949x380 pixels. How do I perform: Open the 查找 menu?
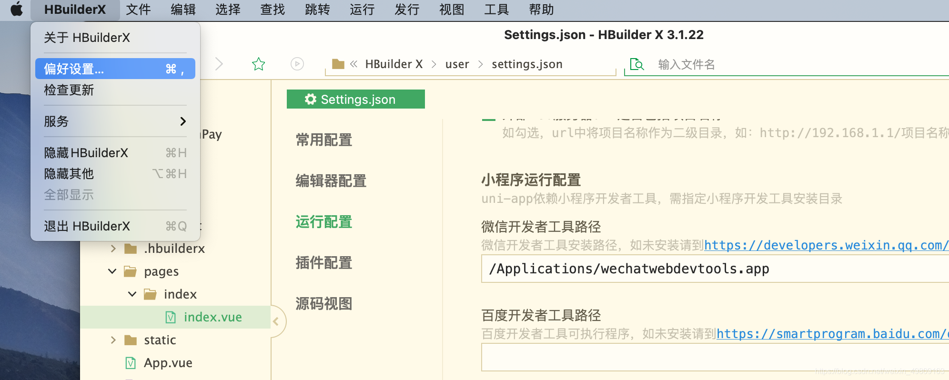coord(273,10)
